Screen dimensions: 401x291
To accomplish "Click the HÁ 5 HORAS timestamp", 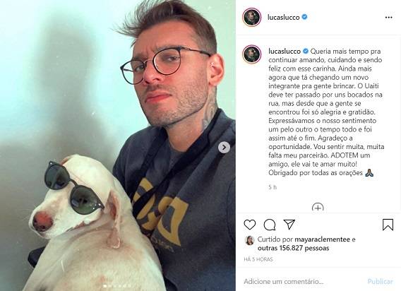I will pos(258,259).
